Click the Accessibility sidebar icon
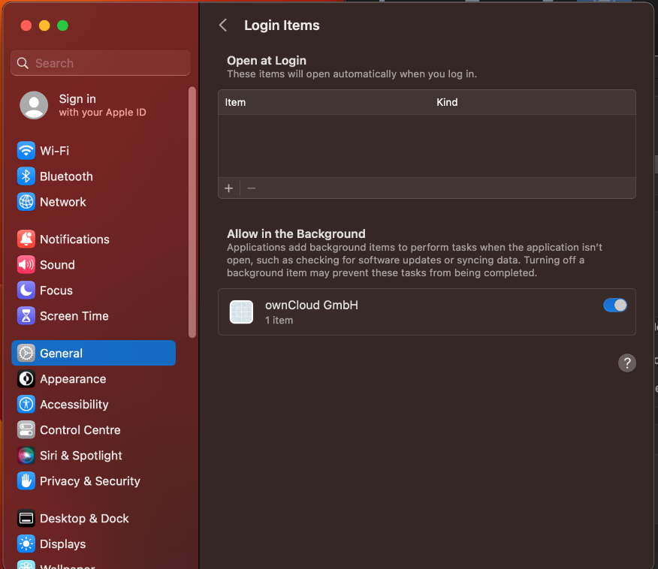The width and height of the screenshot is (658, 569). (26, 405)
